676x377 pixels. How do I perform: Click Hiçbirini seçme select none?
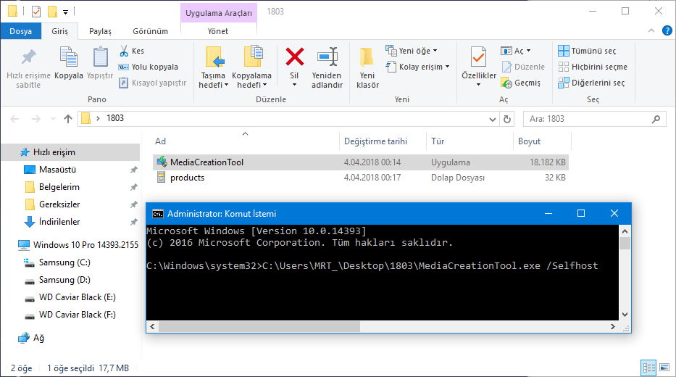(x=593, y=67)
